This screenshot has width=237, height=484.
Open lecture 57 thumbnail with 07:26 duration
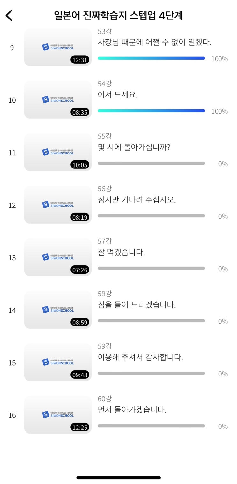pos(58,257)
